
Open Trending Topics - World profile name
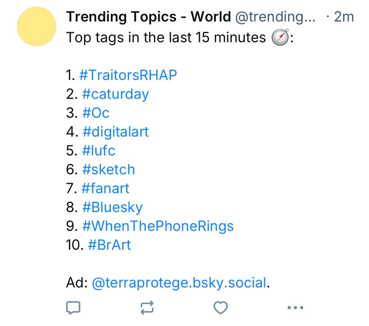[148, 17]
